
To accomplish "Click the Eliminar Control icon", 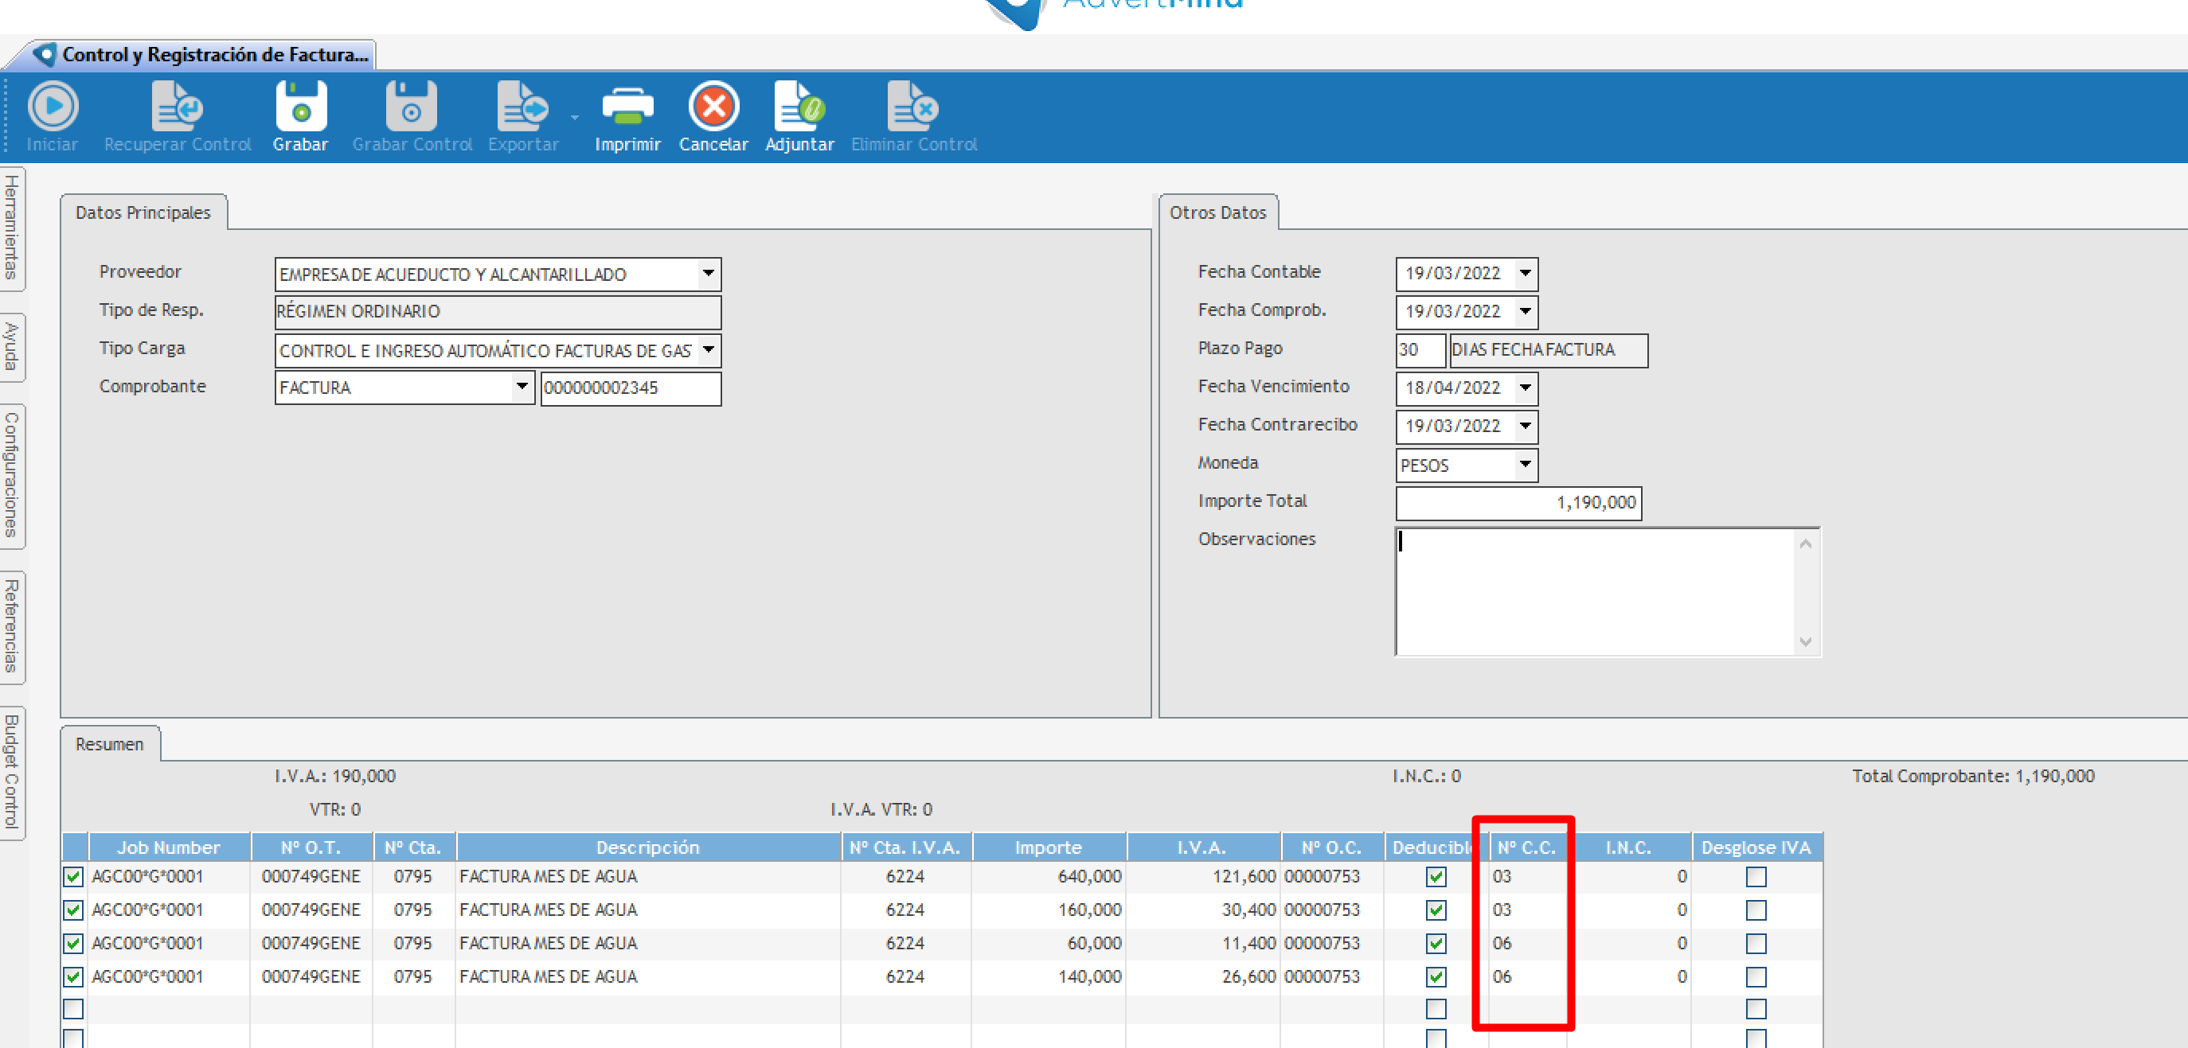I will pos(912,107).
